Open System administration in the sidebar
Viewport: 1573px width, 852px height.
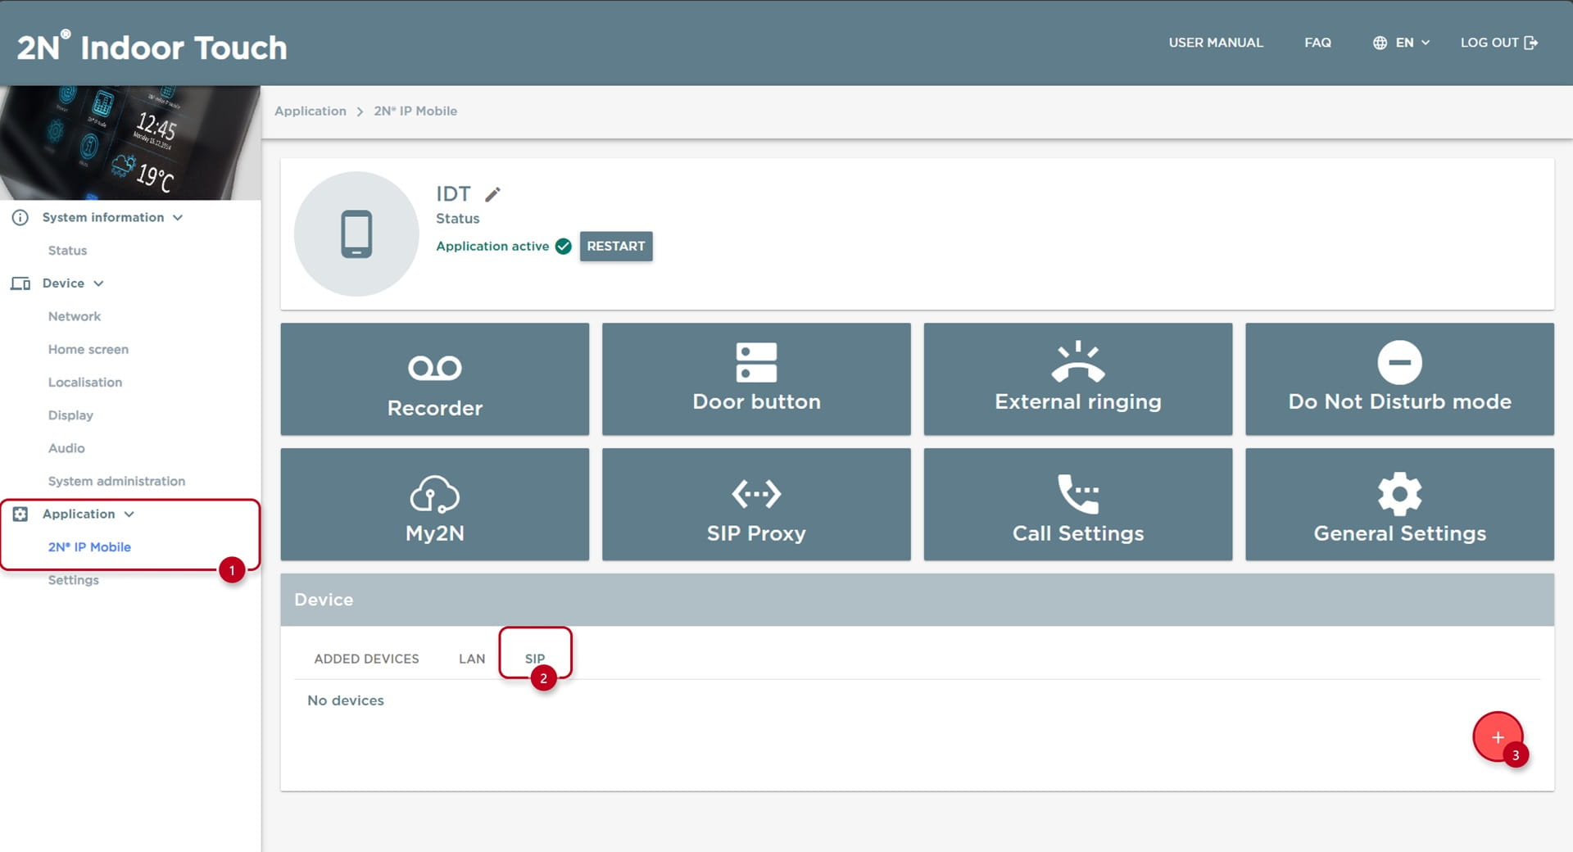pos(116,481)
